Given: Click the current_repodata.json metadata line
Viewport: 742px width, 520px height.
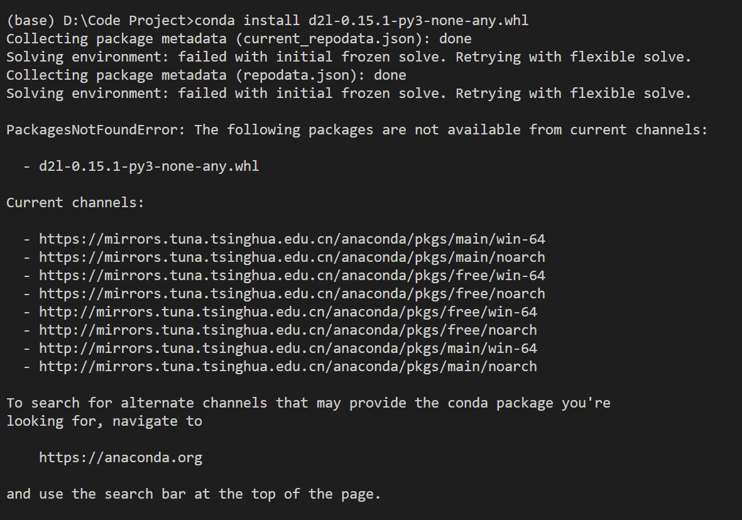Looking at the screenshot, I should (239, 39).
